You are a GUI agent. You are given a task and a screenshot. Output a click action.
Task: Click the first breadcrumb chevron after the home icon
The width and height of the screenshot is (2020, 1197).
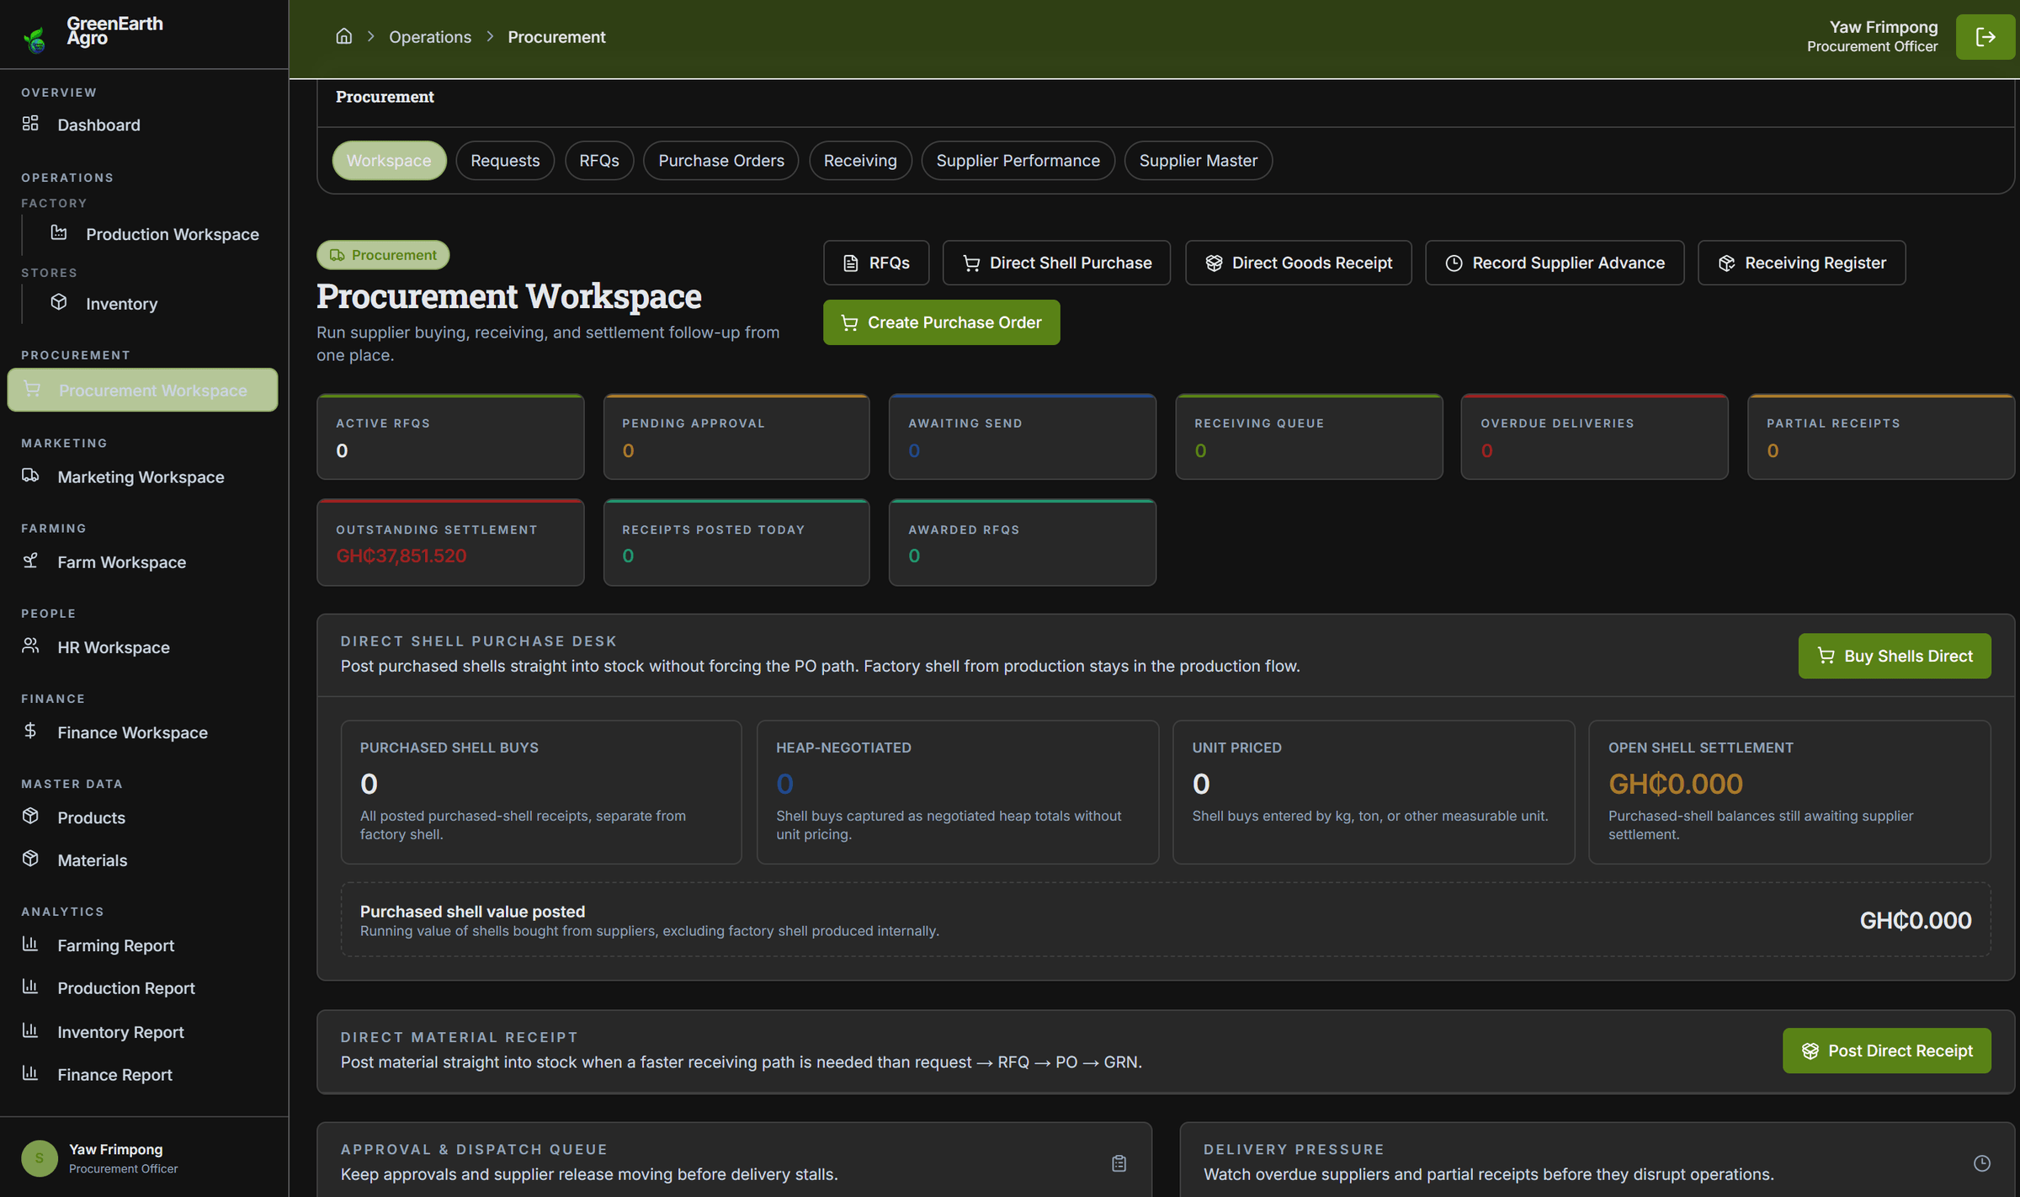[x=370, y=36]
